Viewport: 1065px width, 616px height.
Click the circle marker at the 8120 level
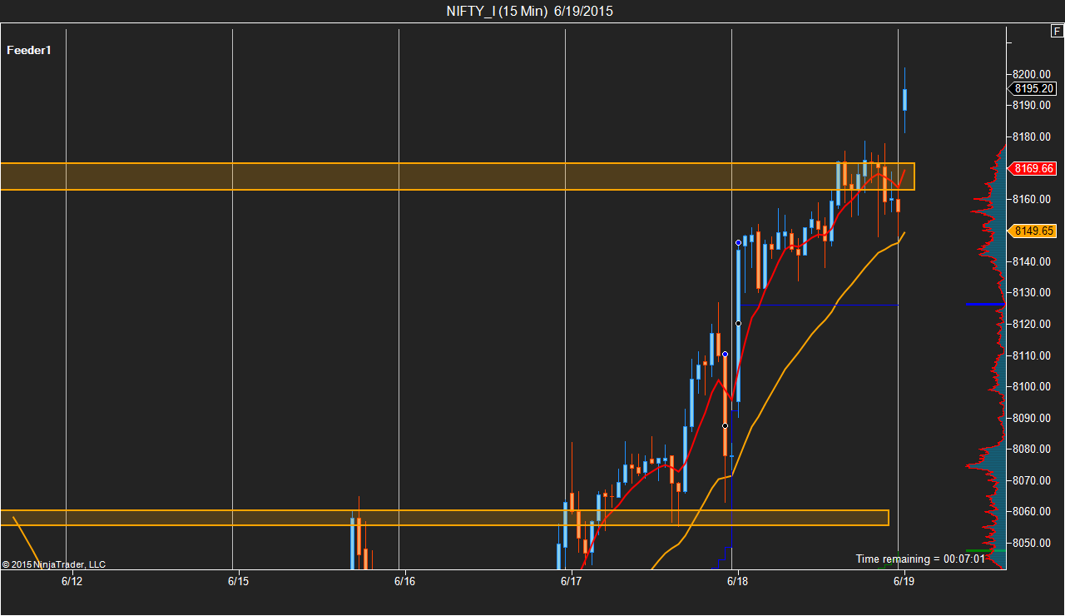[738, 323]
